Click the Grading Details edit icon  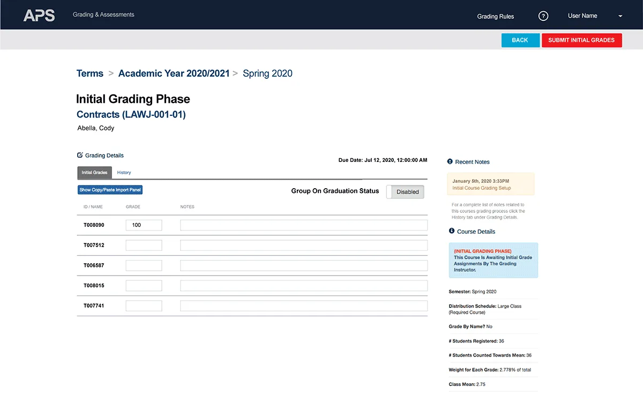[x=80, y=155]
